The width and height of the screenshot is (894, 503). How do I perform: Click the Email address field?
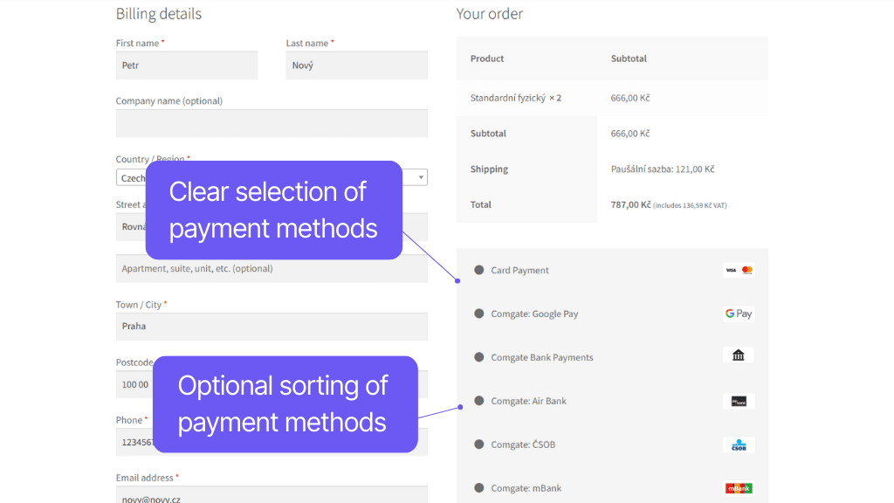tap(271, 494)
